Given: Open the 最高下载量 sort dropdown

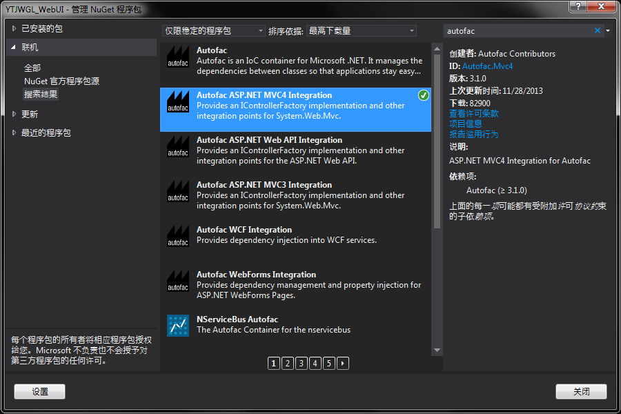Looking at the screenshot, I should [361, 30].
